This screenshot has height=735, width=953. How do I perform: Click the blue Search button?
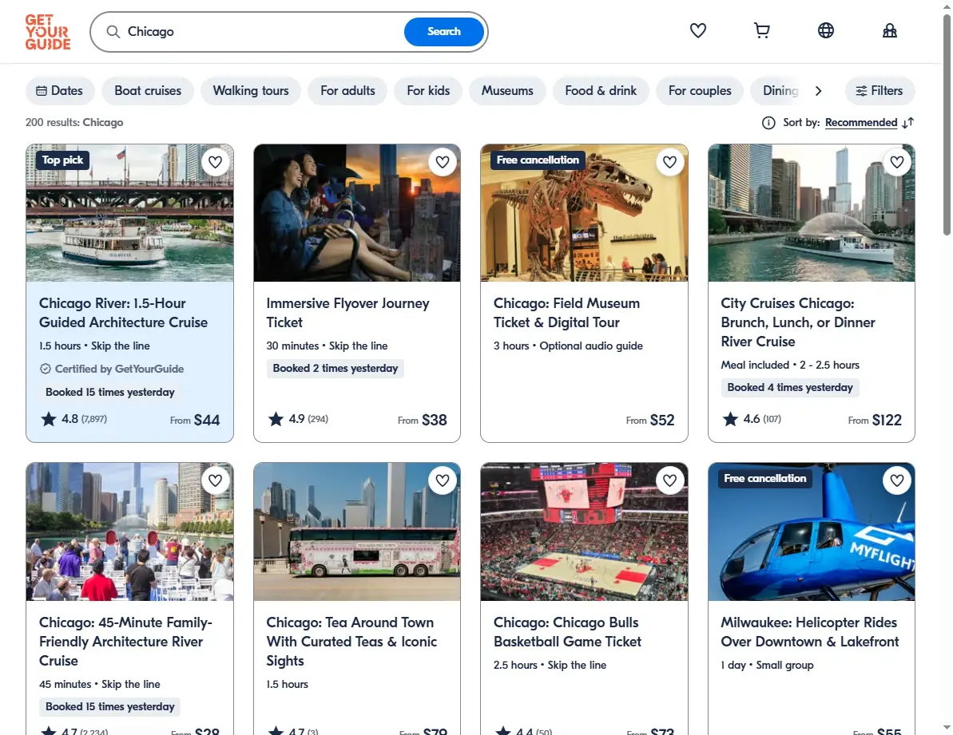pyautogui.click(x=443, y=32)
